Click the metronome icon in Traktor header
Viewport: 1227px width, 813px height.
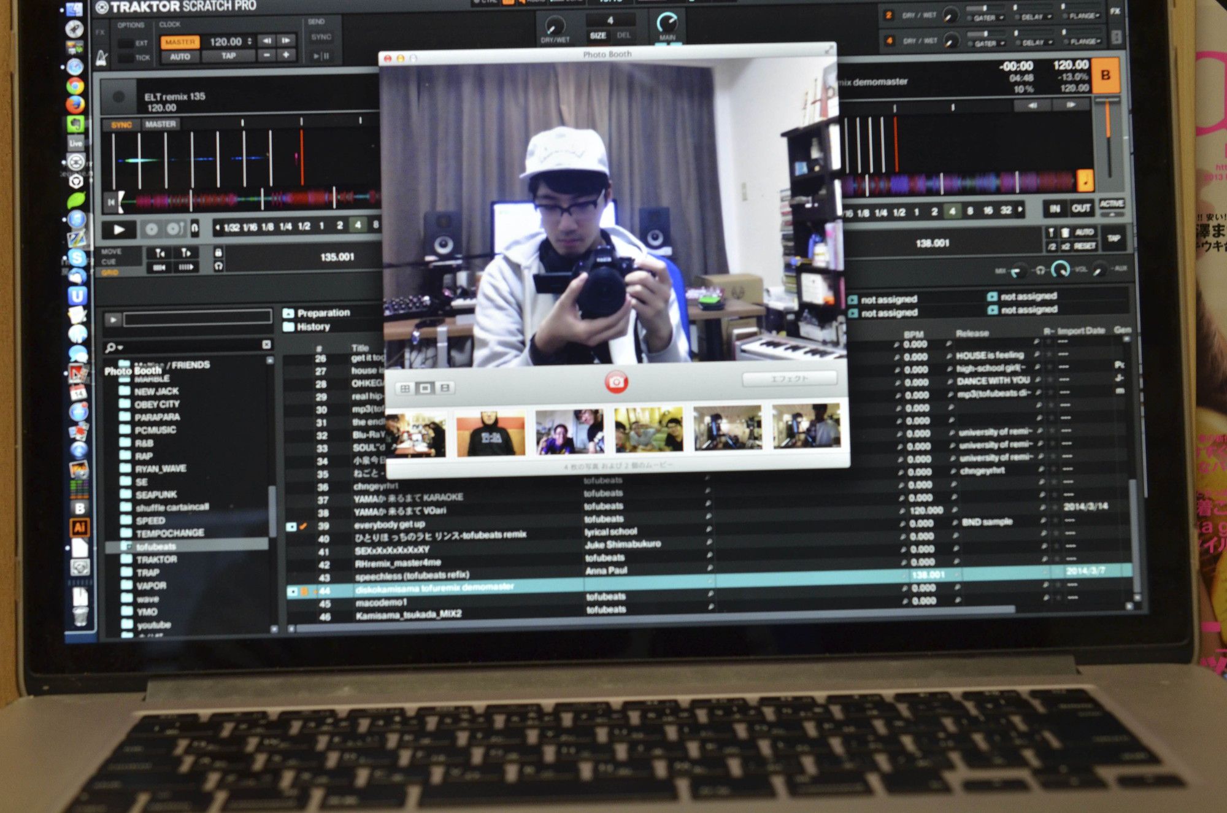[102, 58]
